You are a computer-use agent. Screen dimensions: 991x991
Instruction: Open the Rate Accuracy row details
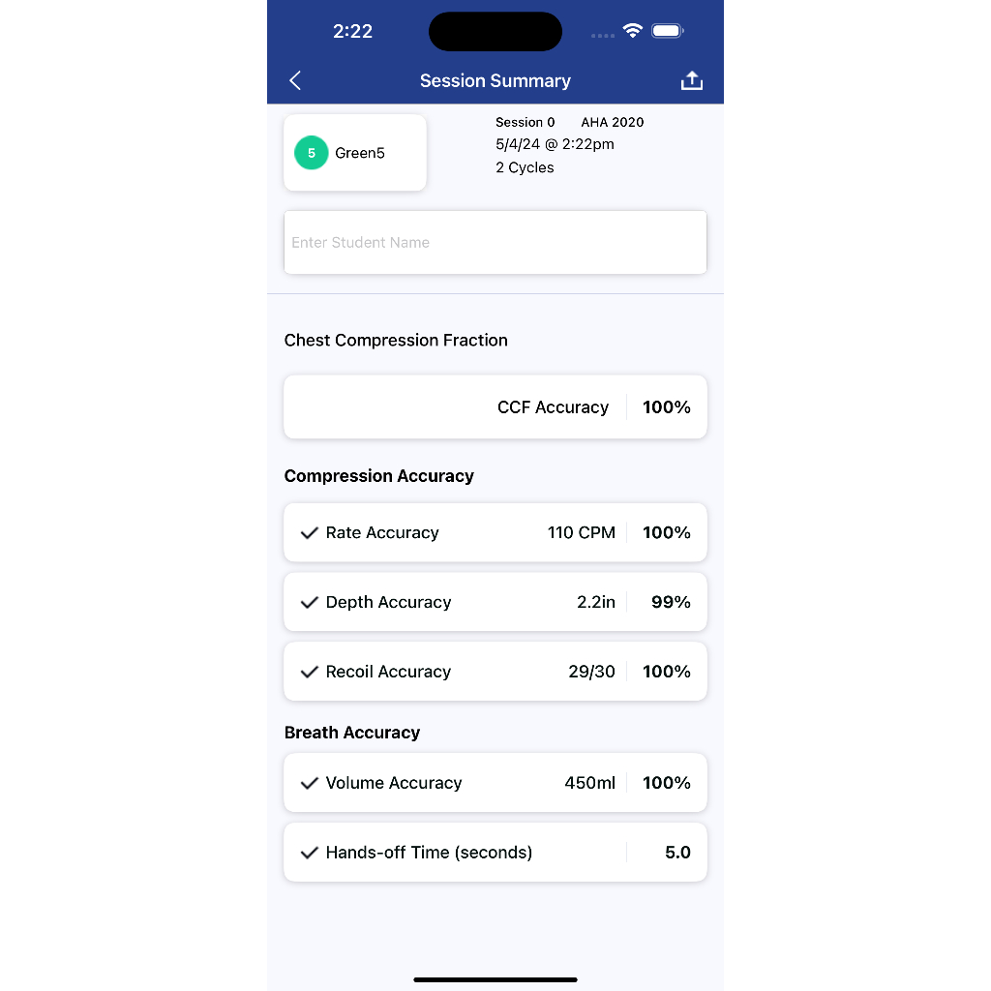tap(495, 533)
